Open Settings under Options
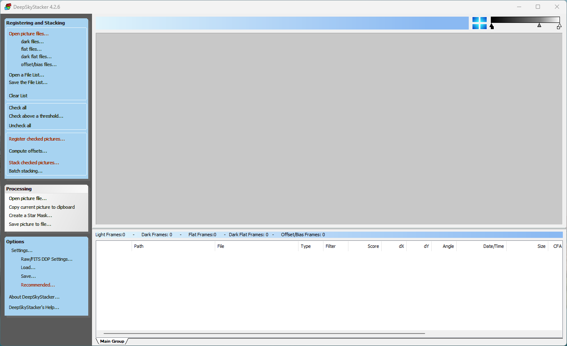The width and height of the screenshot is (567, 346). tap(22, 250)
